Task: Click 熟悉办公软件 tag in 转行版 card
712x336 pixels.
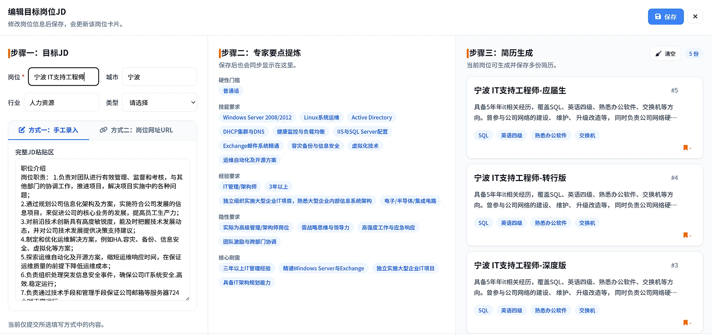Action: [551, 223]
